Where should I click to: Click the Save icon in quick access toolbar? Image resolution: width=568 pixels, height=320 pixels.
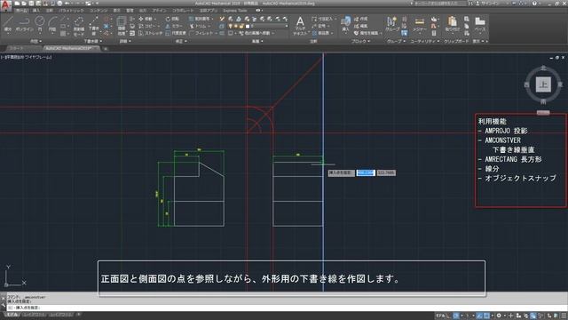32,4
